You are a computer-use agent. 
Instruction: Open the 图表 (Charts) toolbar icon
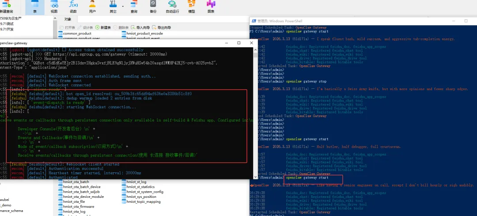tap(211, 7)
